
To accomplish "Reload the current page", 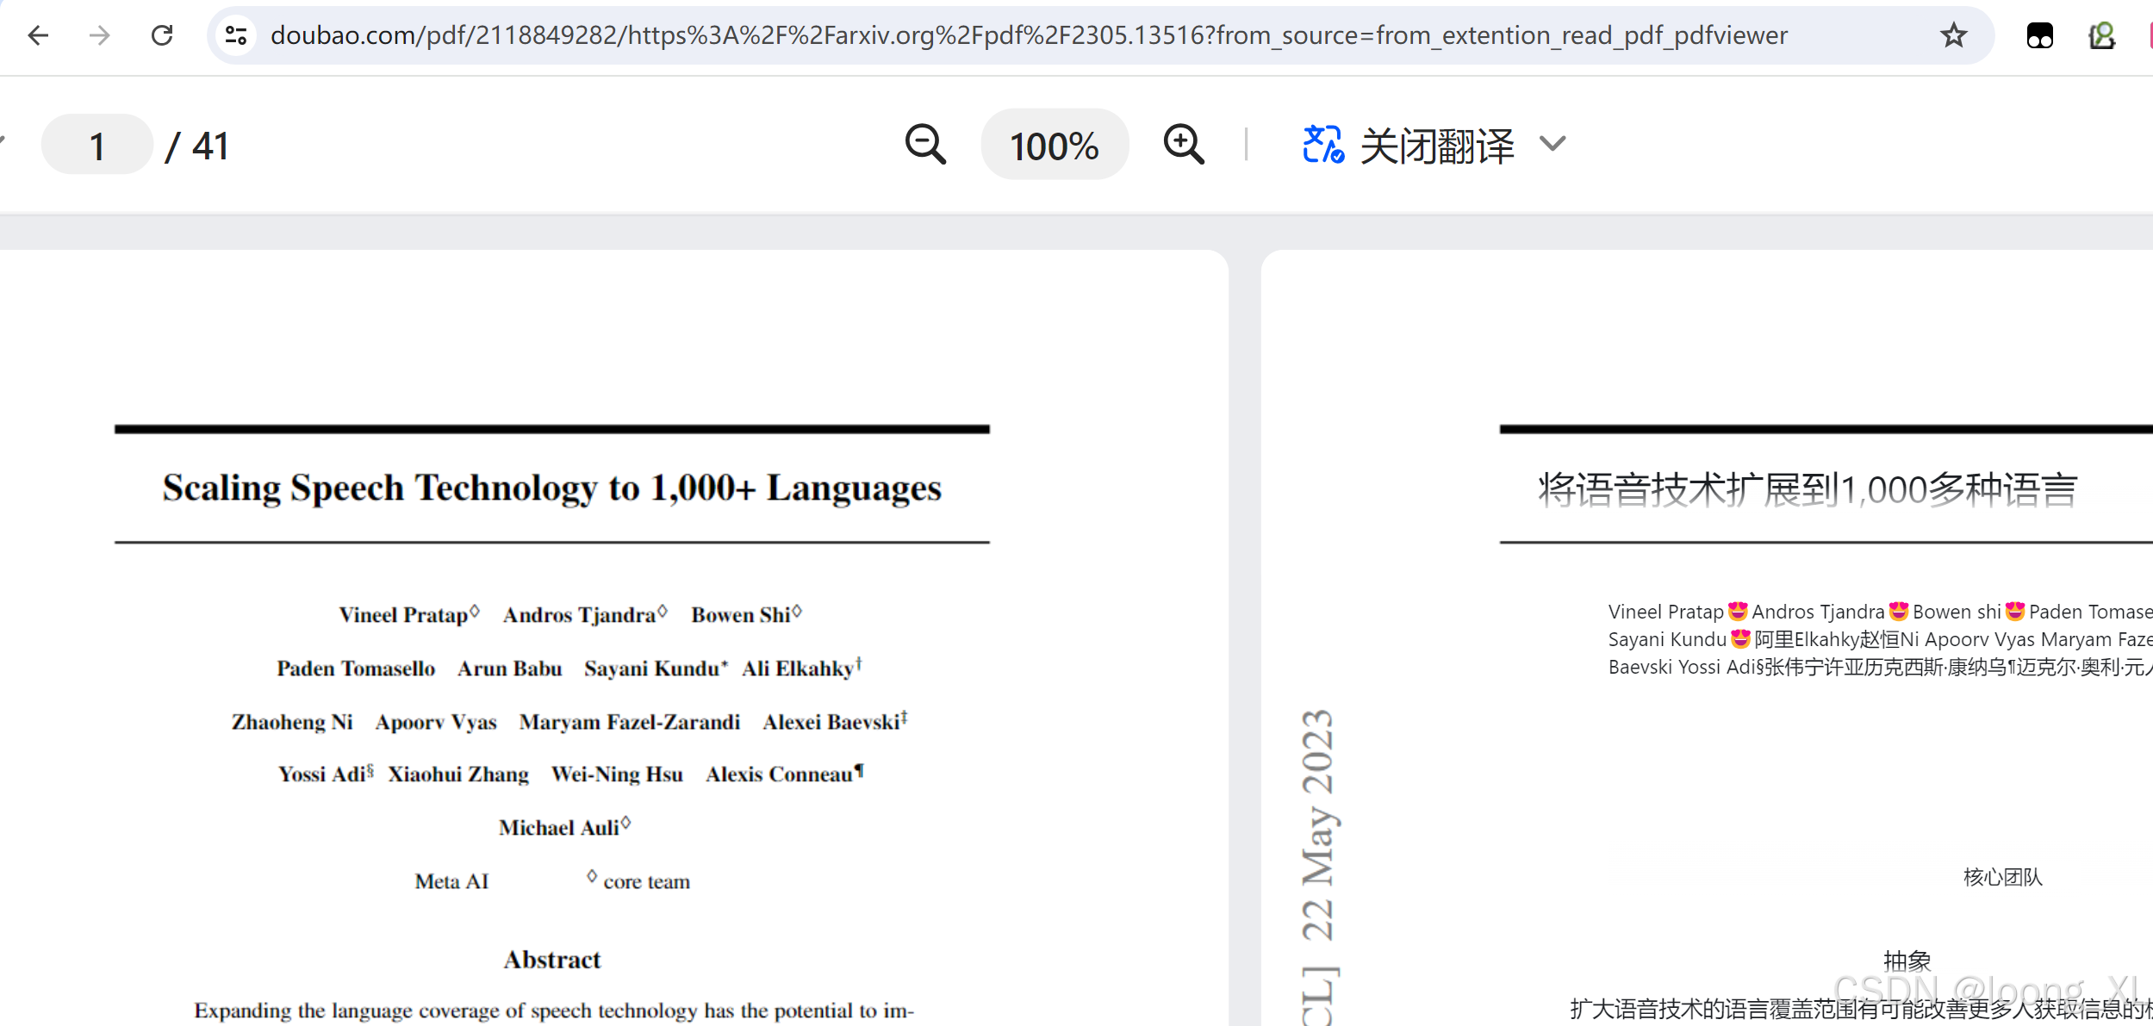I will (x=162, y=35).
